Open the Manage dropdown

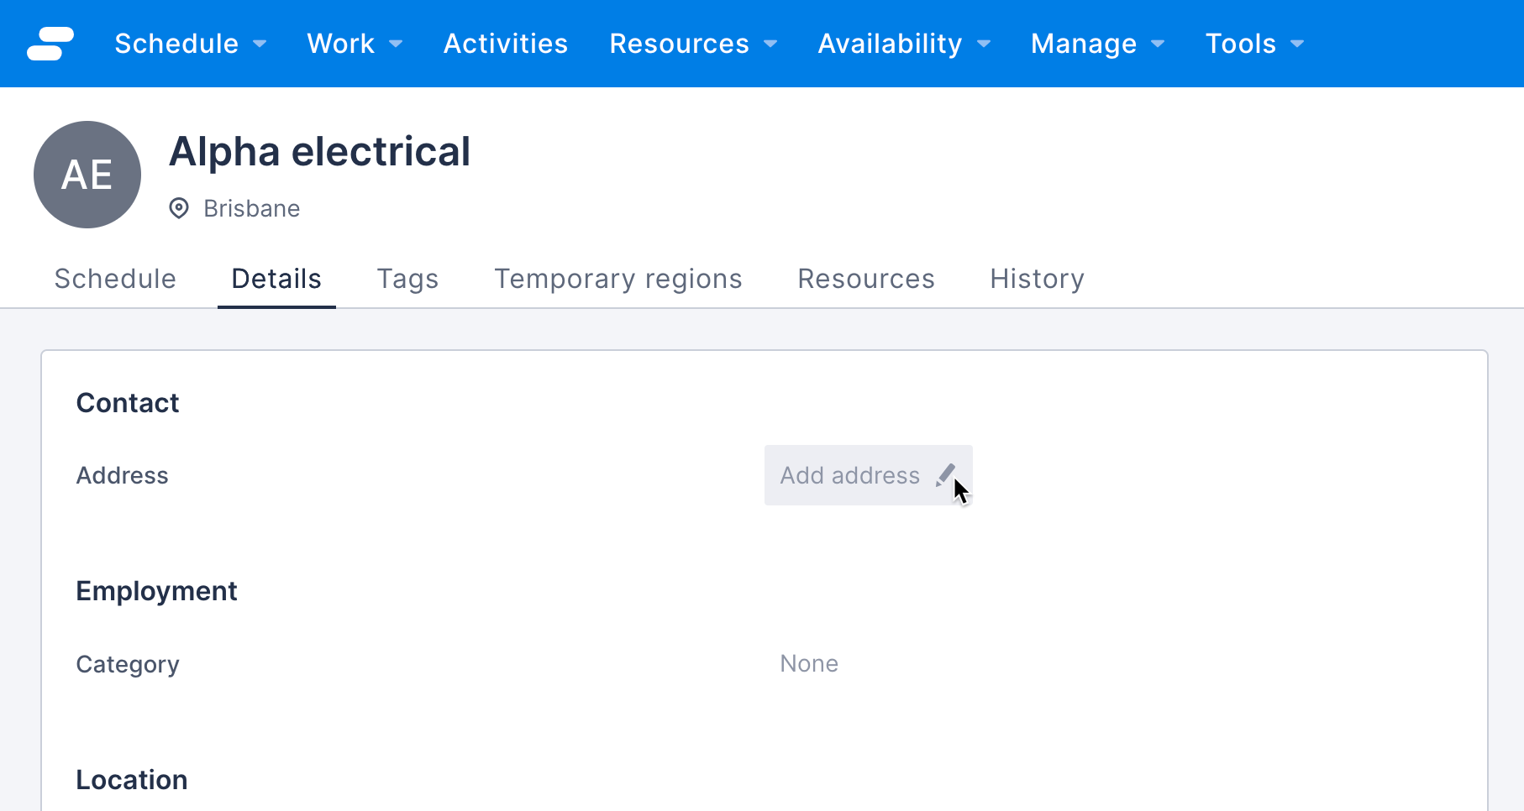[1159, 44]
